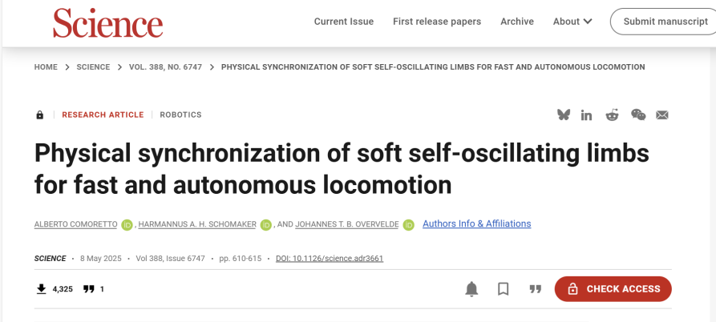Screen dimensions: 716x322
Task: Go to First release papers
Action: (437, 22)
